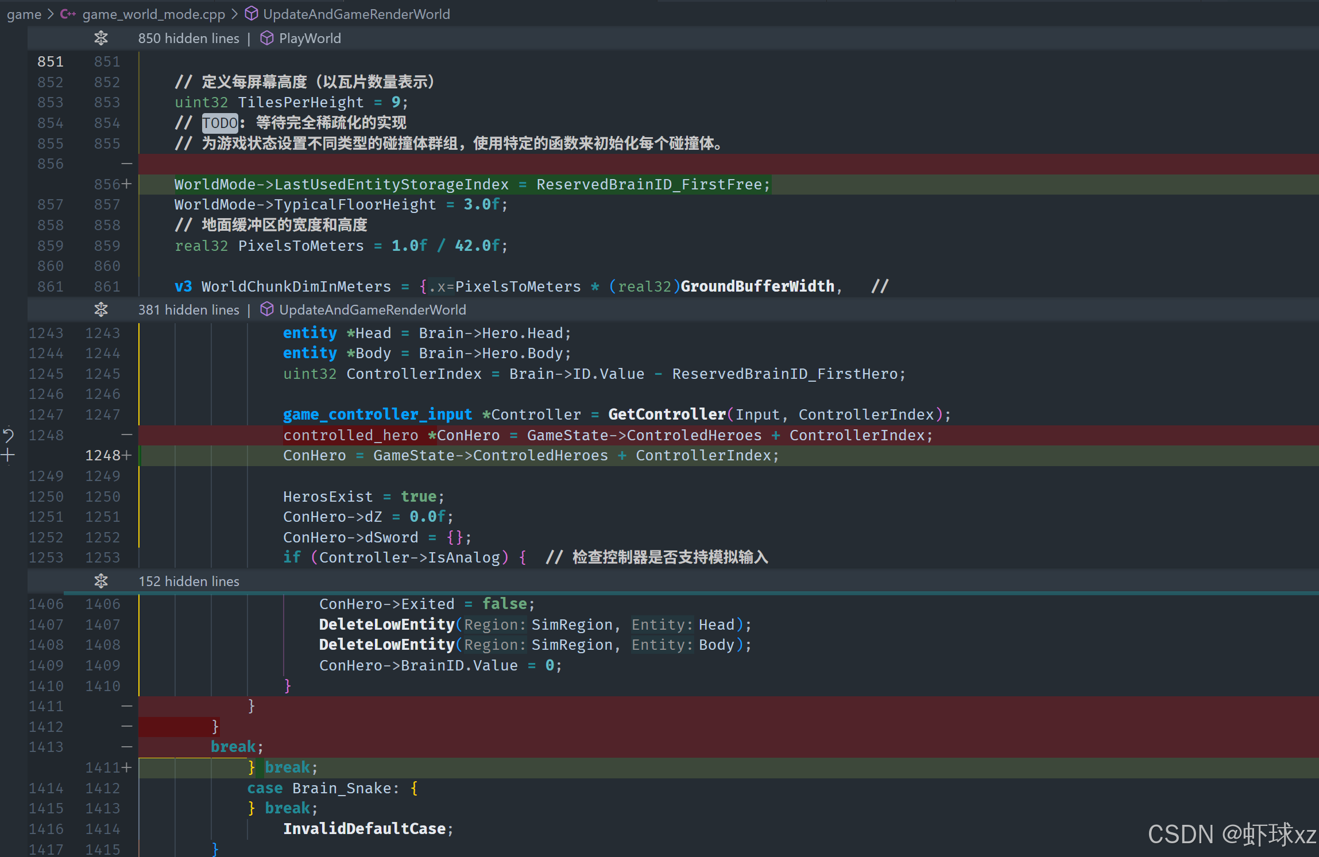
Task: Expand the '850 hidden lines' section
Action: [x=188, y=38]
